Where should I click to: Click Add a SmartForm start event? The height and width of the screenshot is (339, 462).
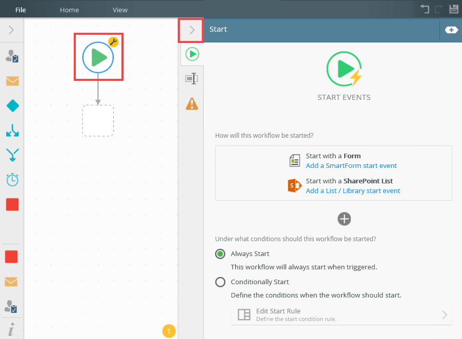(351, 166)
